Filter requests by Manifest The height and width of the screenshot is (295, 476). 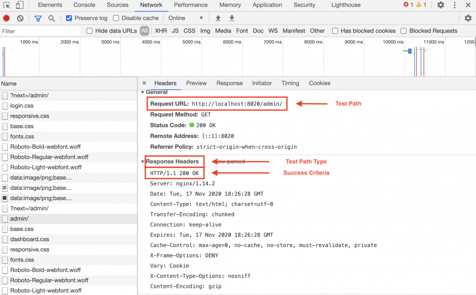click(294, 31)
